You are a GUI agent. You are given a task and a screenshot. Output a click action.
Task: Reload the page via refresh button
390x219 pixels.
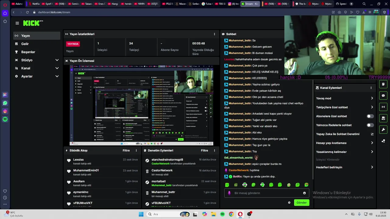pos(27,12)
